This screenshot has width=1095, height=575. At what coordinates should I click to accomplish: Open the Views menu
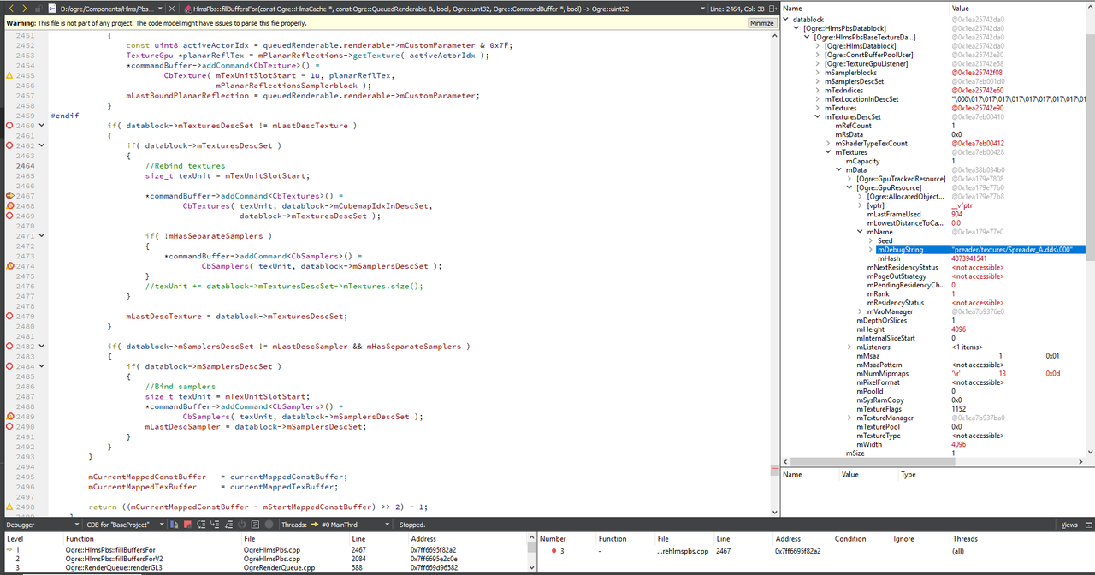coord(1069,525)
